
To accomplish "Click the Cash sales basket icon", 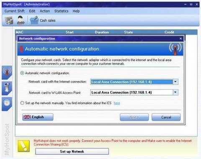I will click(x=34, y=20).
